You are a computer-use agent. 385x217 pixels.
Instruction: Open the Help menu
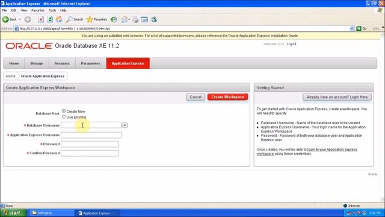click(63, 10)
